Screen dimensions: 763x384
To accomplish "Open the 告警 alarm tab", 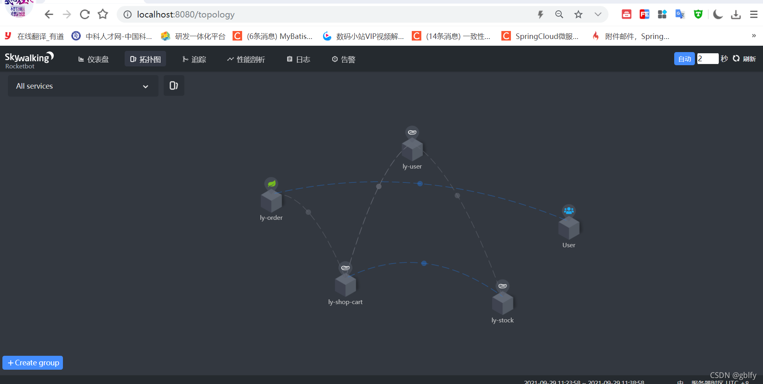I will (344, 59).
